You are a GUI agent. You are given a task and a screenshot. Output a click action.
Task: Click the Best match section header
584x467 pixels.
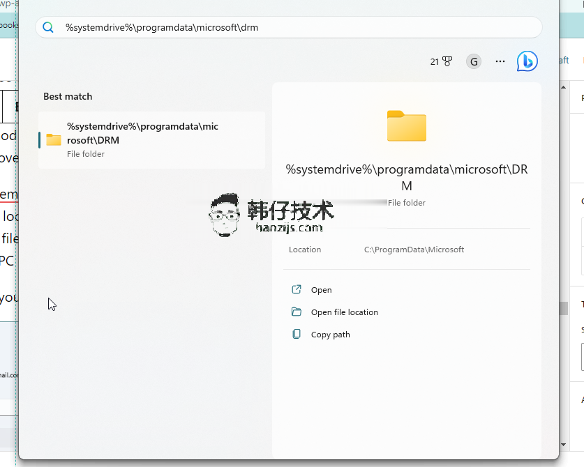[68, 96]
